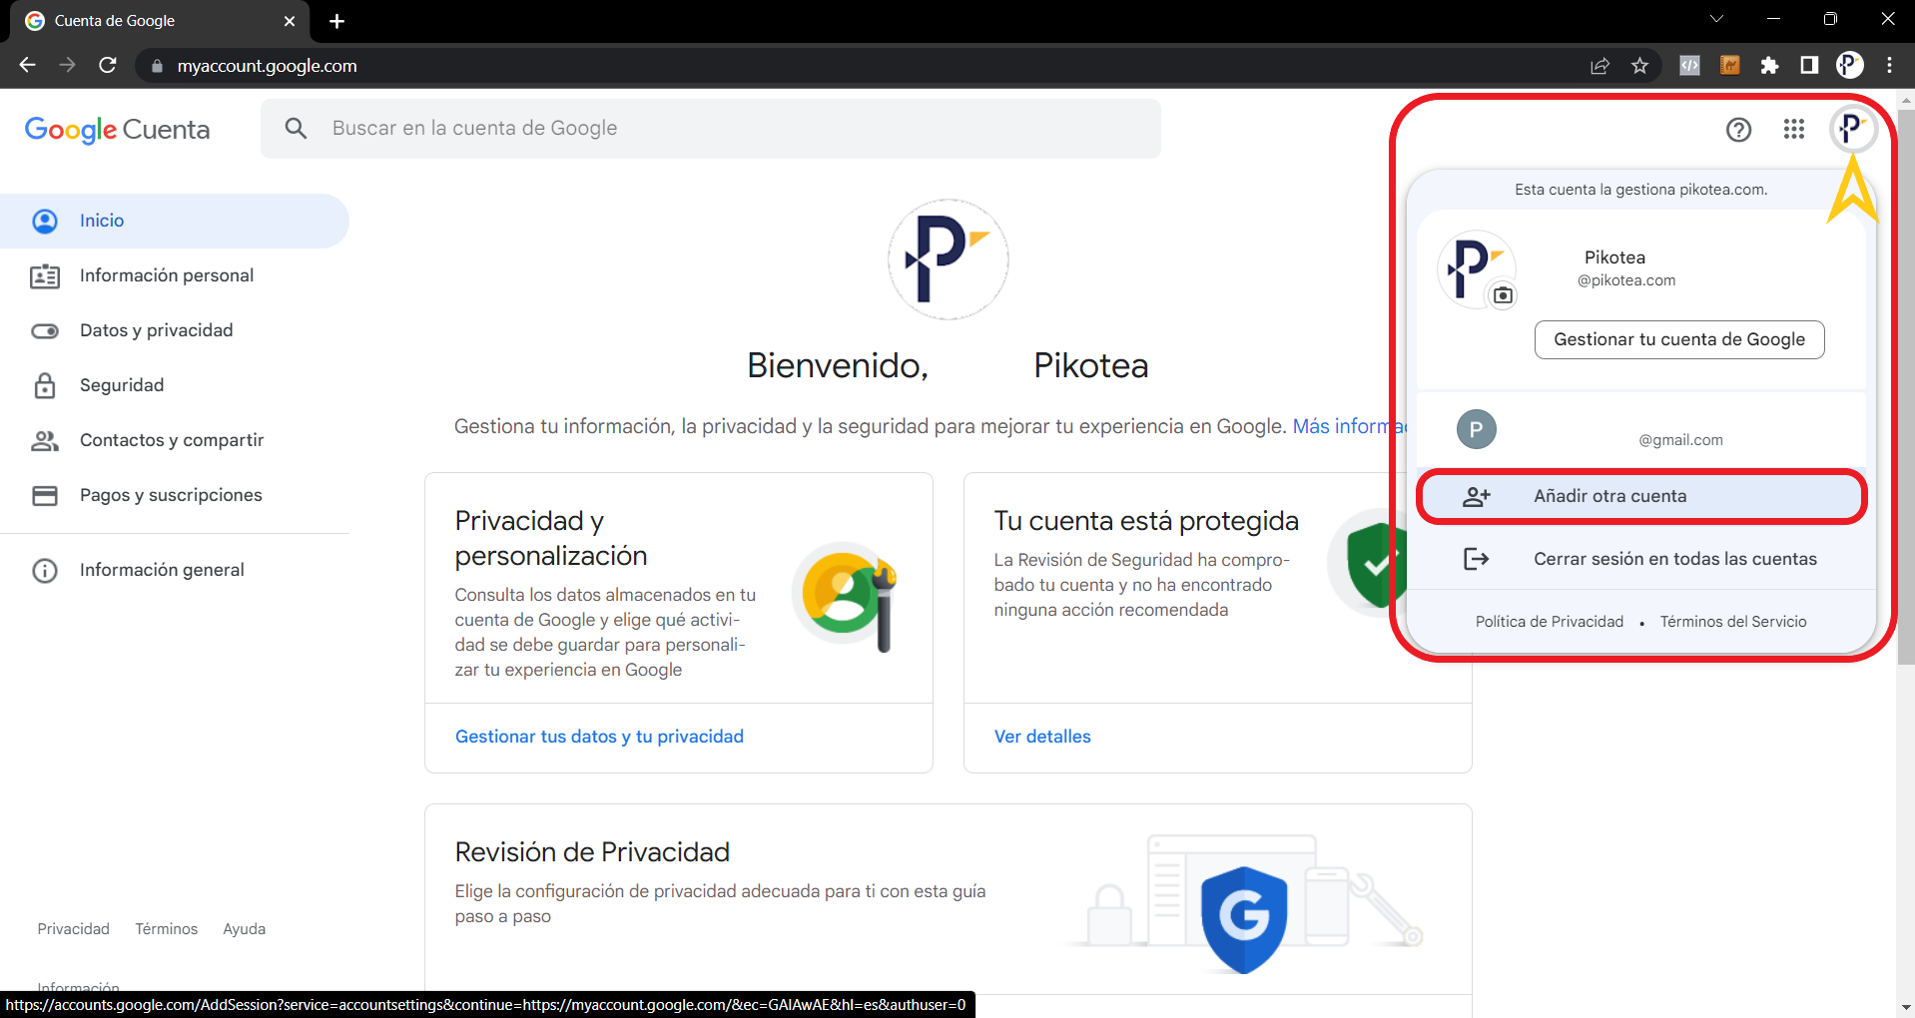Click the address bar URL myaccount.google.com
The height and width of the screenshot is (1018, 1915).
tap(268, 66)
